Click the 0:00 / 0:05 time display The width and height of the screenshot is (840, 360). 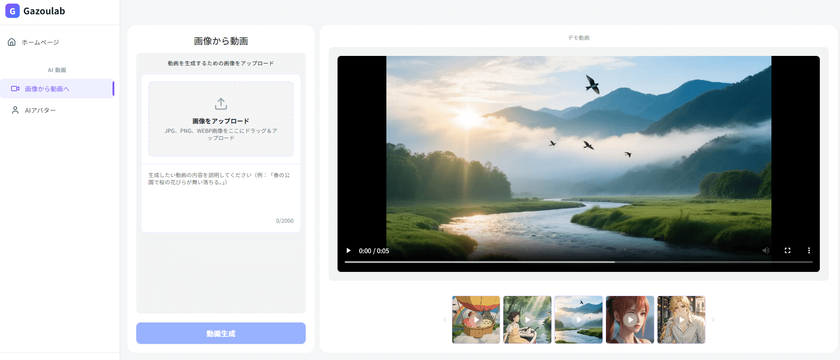click(374, 251)
